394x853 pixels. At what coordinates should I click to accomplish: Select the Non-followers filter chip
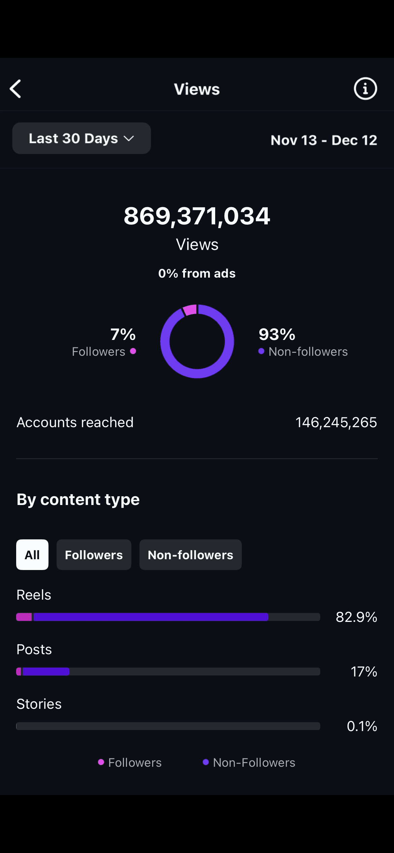(x=191, y=555)
